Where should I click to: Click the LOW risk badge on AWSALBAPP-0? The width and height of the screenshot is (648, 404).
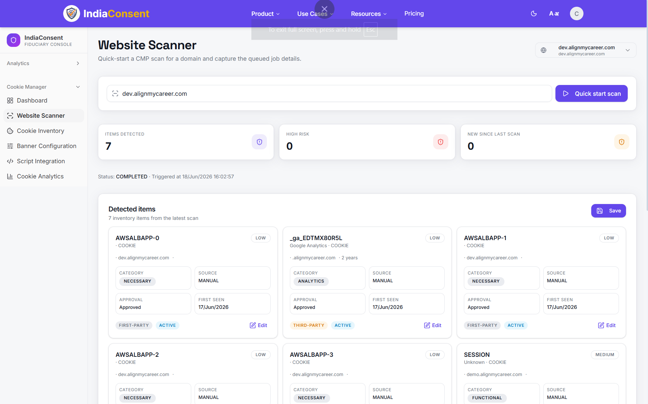point(260,238)
